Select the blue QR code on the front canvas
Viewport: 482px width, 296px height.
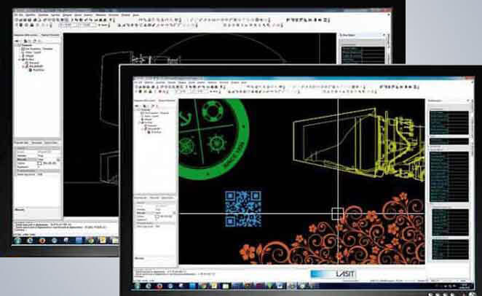pos(243,209)
